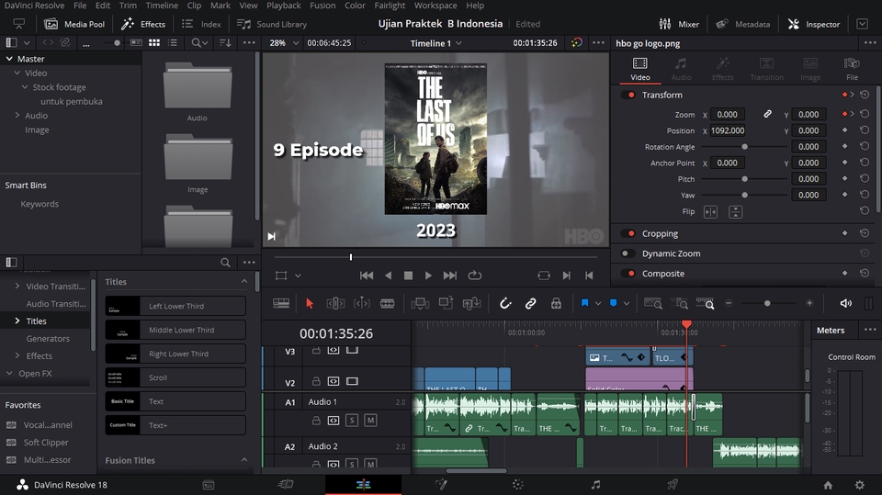The image size is (882, 495).
Task: Open the Fairlight menu
Action: (390, 6)
